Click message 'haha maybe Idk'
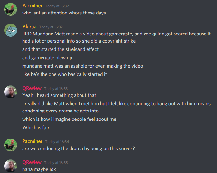The width and height of the screenshot is (217, 173). (x=39, y=169)
